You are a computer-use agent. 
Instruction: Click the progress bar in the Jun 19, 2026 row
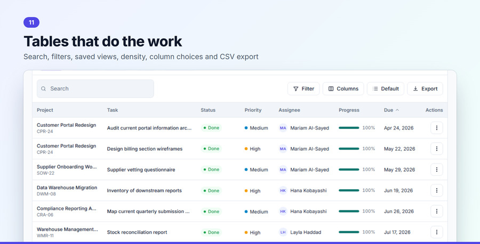tap(349, 190)
